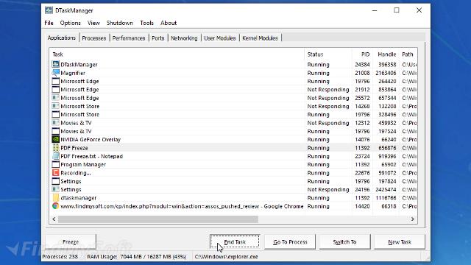Switch to the Processes tab
This screenshot has width=471, height=265.
click(x=94, y=38)
